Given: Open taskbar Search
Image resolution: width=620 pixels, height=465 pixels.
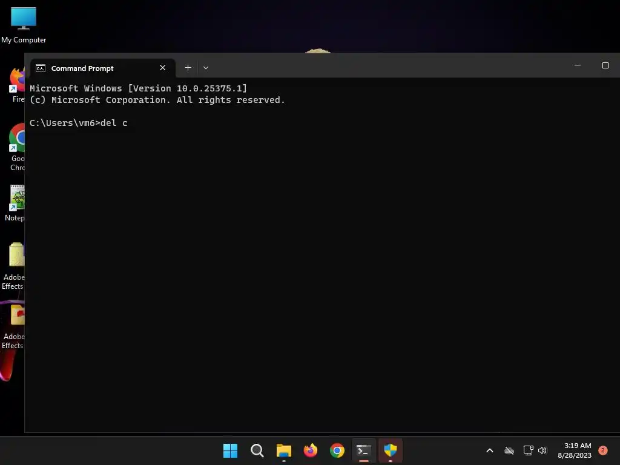Looking at the screenshot, I should [257, 450].
